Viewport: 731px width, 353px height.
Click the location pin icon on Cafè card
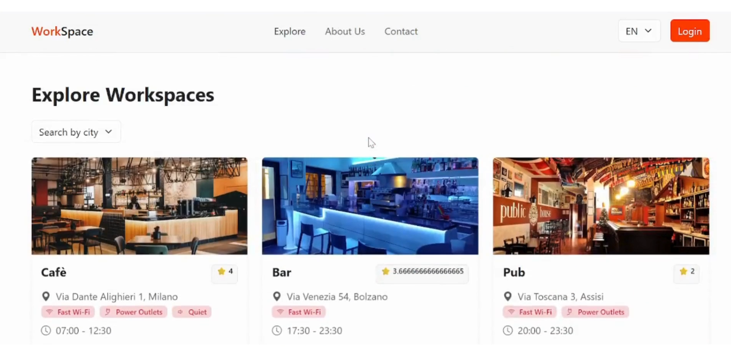pos(46,296)
